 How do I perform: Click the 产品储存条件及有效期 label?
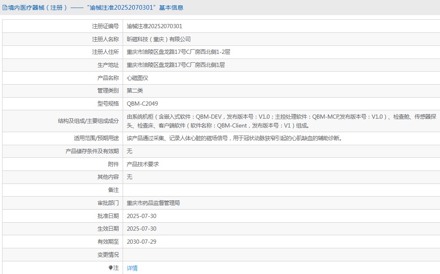[x=92, y=151]
